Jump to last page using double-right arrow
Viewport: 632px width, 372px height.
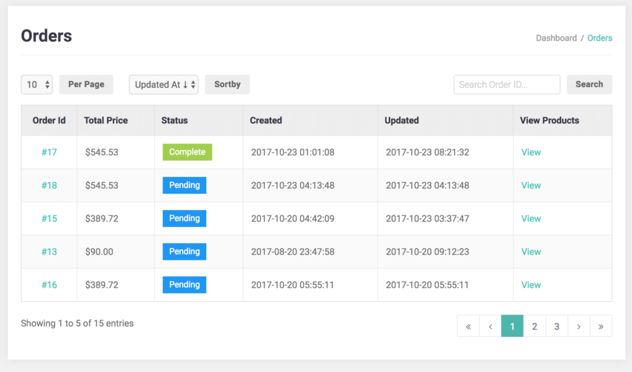[x=601, y=326]
